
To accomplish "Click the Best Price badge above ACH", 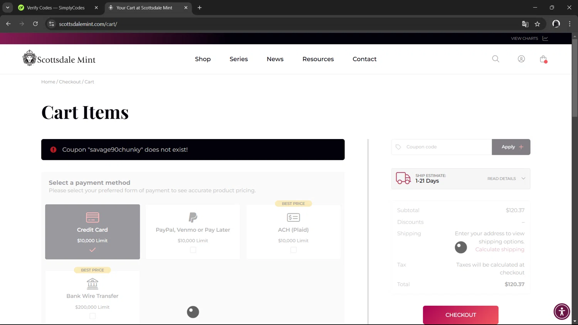I will point(293,203).
